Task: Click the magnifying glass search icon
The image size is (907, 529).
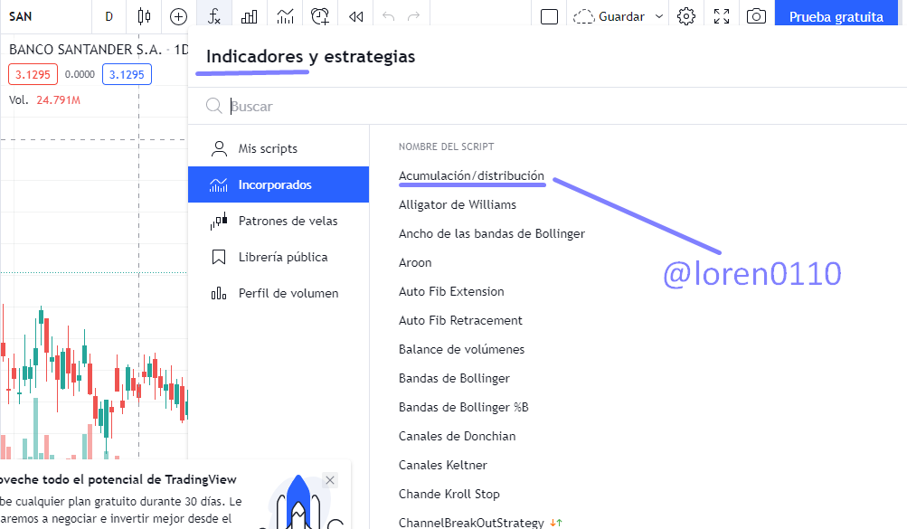Action: (x=214, y=106)
